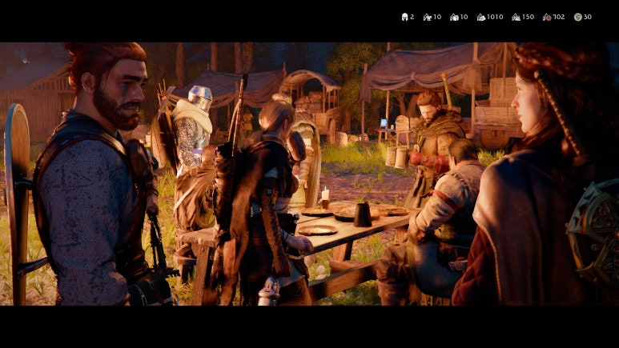Select the resource value 150
Viewport: 619px width, 348px height.
click(529, 17)
